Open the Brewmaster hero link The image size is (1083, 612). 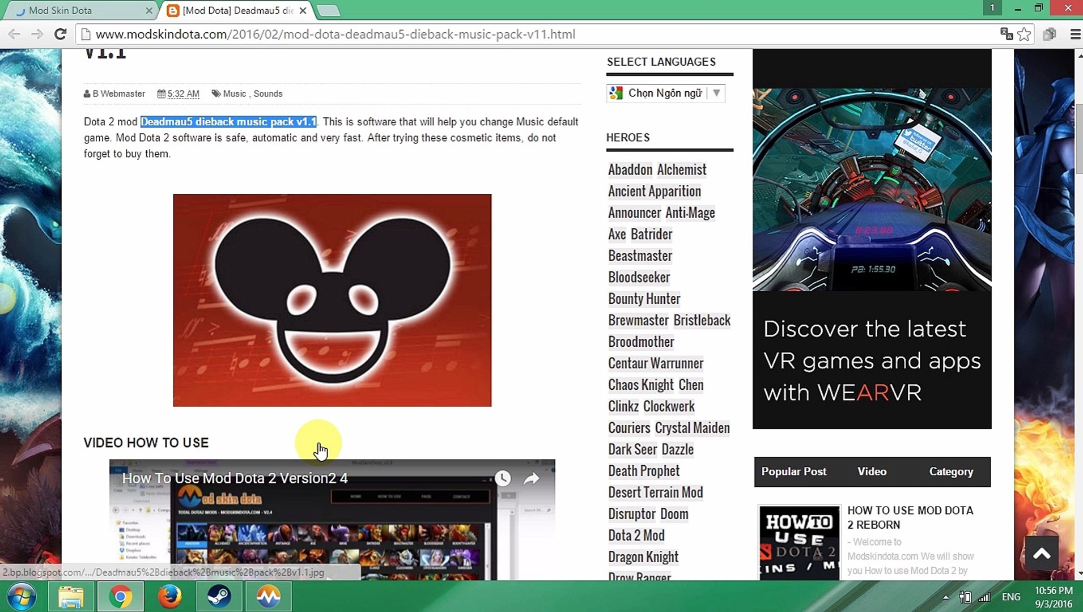639,320
